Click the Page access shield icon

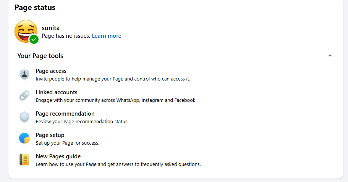[24, 74]
